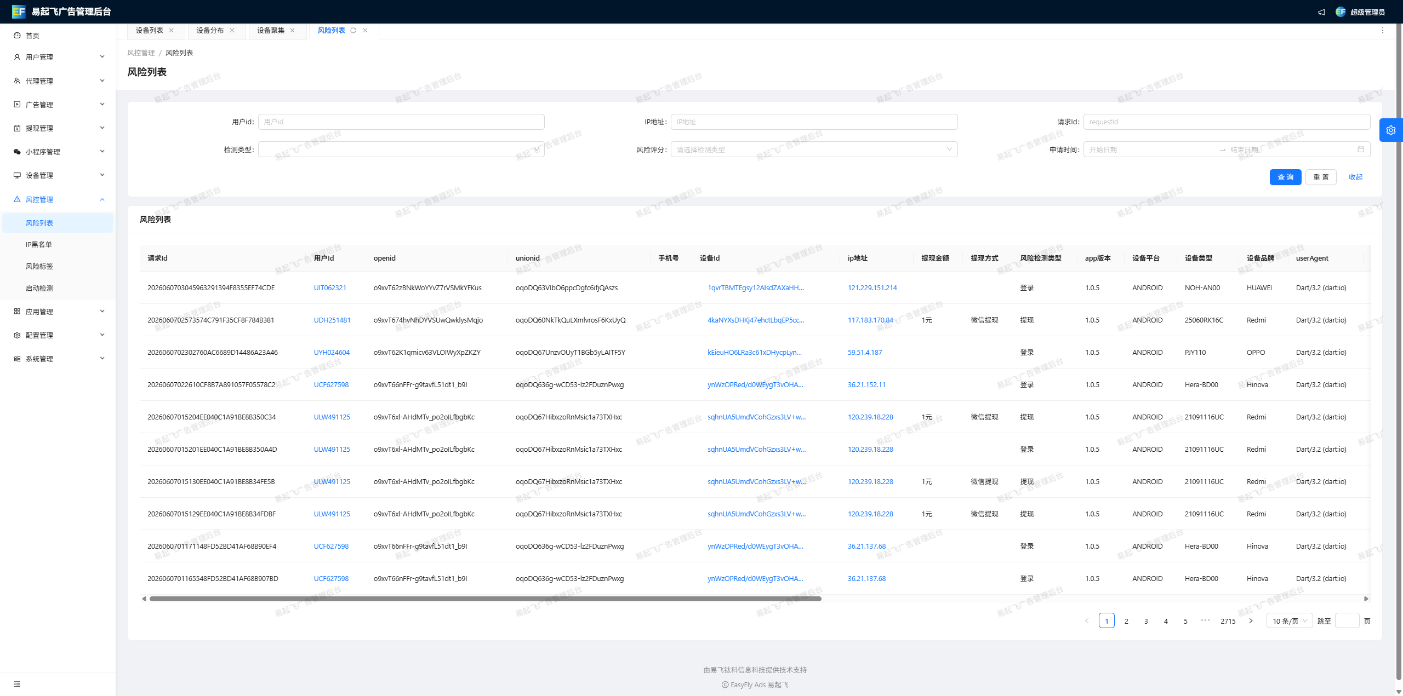
Task: Open the tab bar more-options dots icon
Action: 1383,31
